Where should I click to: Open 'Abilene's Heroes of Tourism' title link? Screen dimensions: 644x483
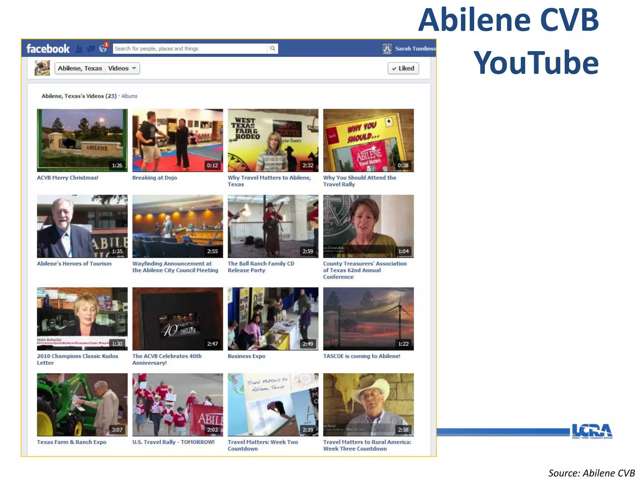click(74, 264)
